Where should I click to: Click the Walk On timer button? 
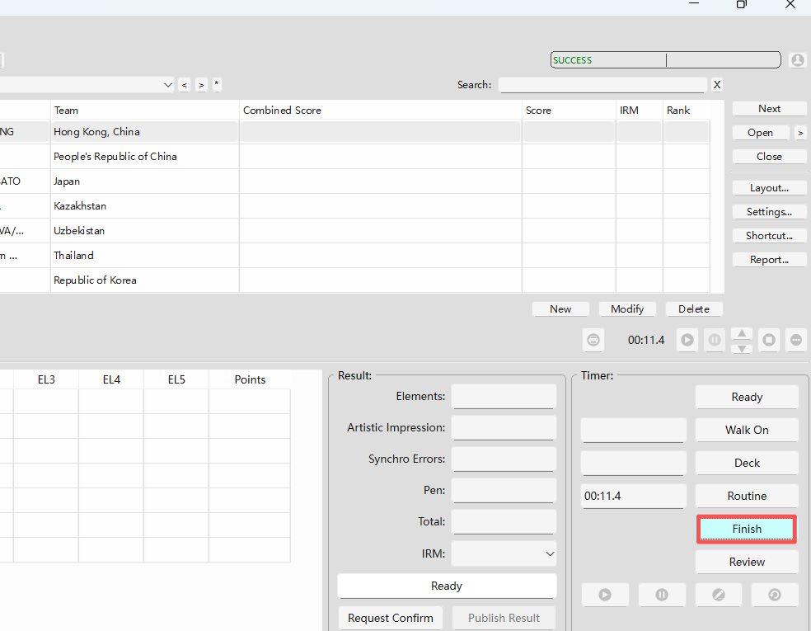point(747,431)
